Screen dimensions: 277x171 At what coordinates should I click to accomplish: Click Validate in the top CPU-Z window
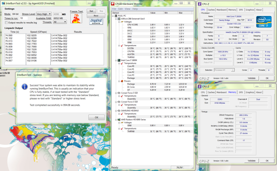pyautogui.click(x=252, y=78)
